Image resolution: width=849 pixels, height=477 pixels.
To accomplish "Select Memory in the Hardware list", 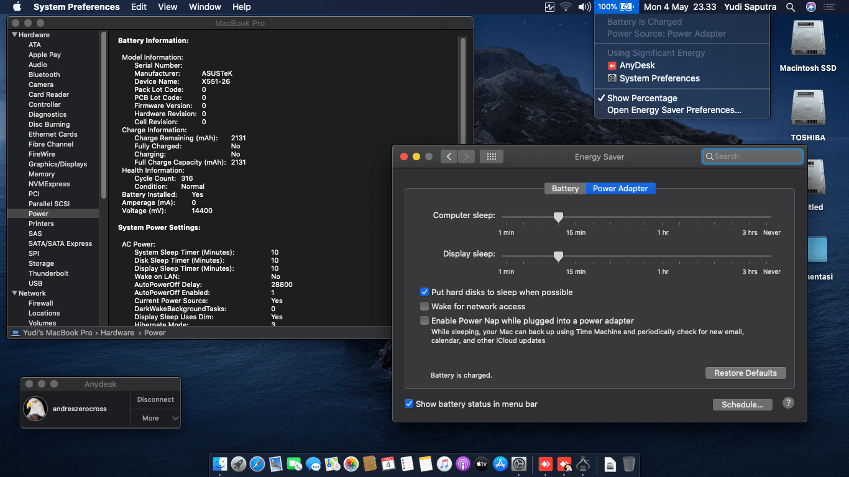I will click(42, 174).
